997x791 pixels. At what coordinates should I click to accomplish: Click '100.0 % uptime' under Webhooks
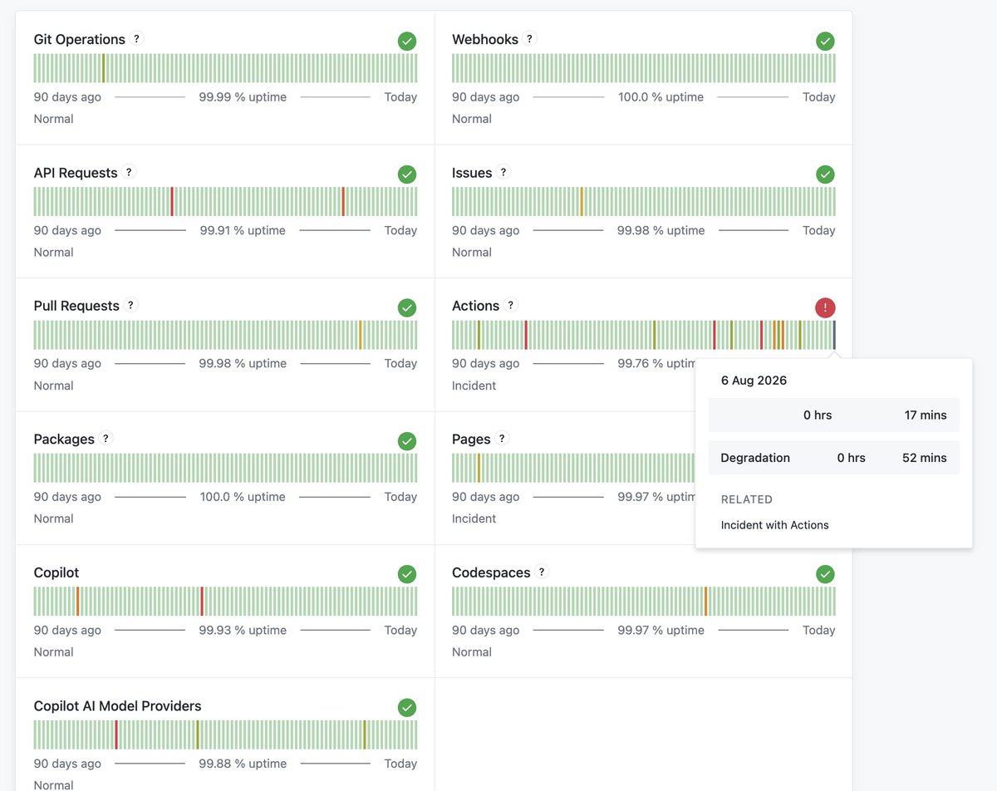tap(661, 97)
